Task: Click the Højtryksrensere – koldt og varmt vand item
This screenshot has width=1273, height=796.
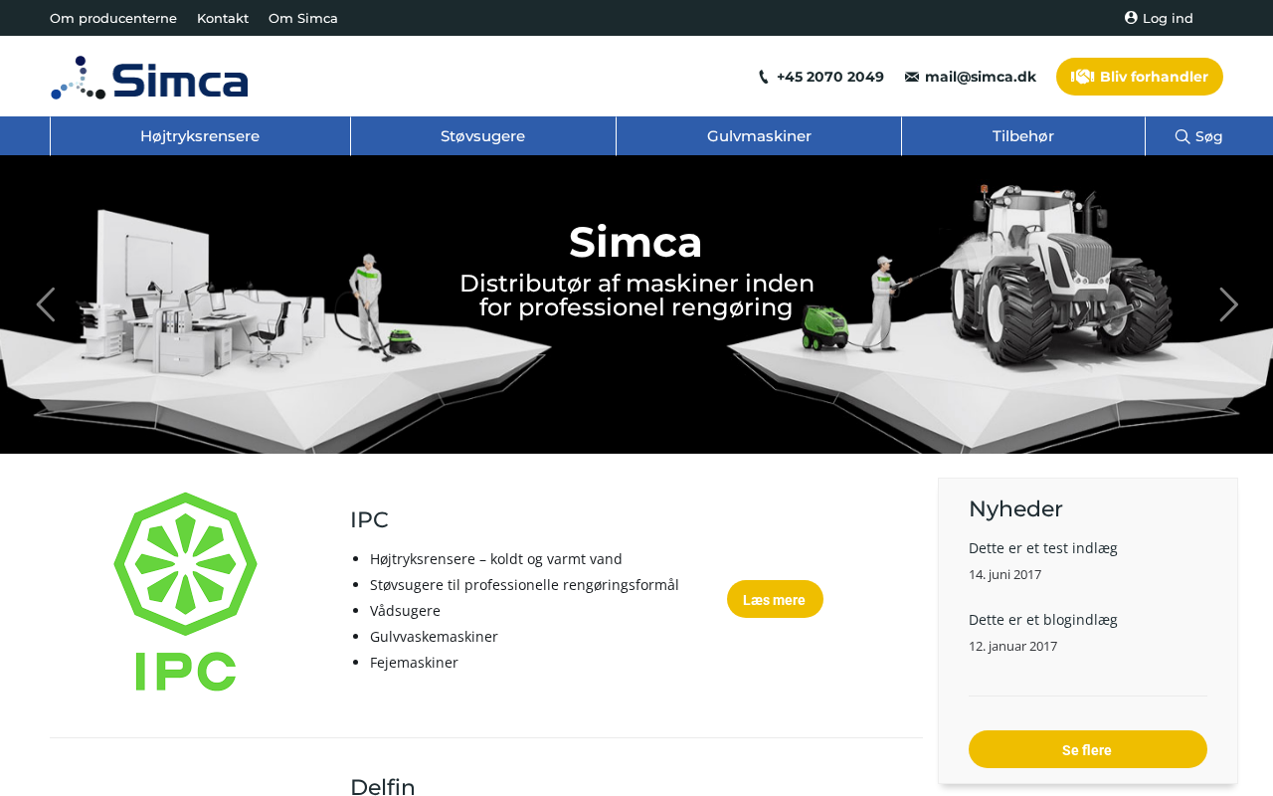Action: coord(496,559)
